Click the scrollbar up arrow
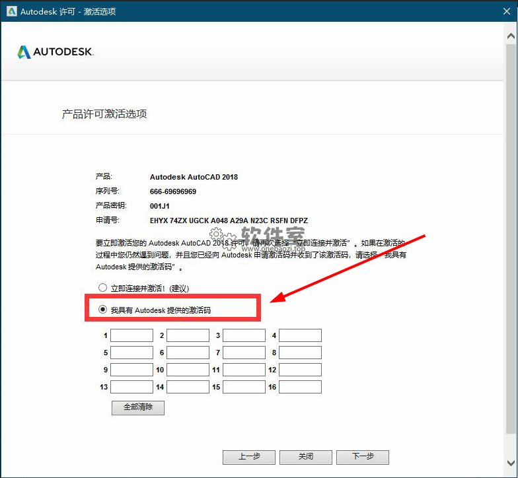518x478 pixels. click(511, 36)
